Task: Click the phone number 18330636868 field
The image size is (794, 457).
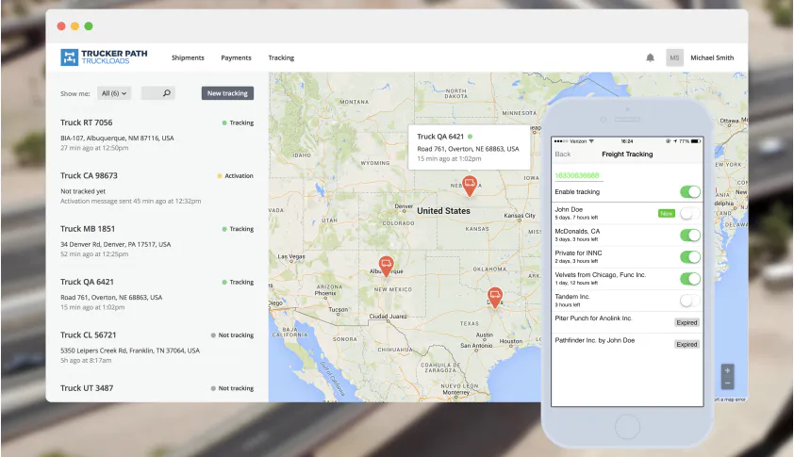Action: tap(577, 175)
